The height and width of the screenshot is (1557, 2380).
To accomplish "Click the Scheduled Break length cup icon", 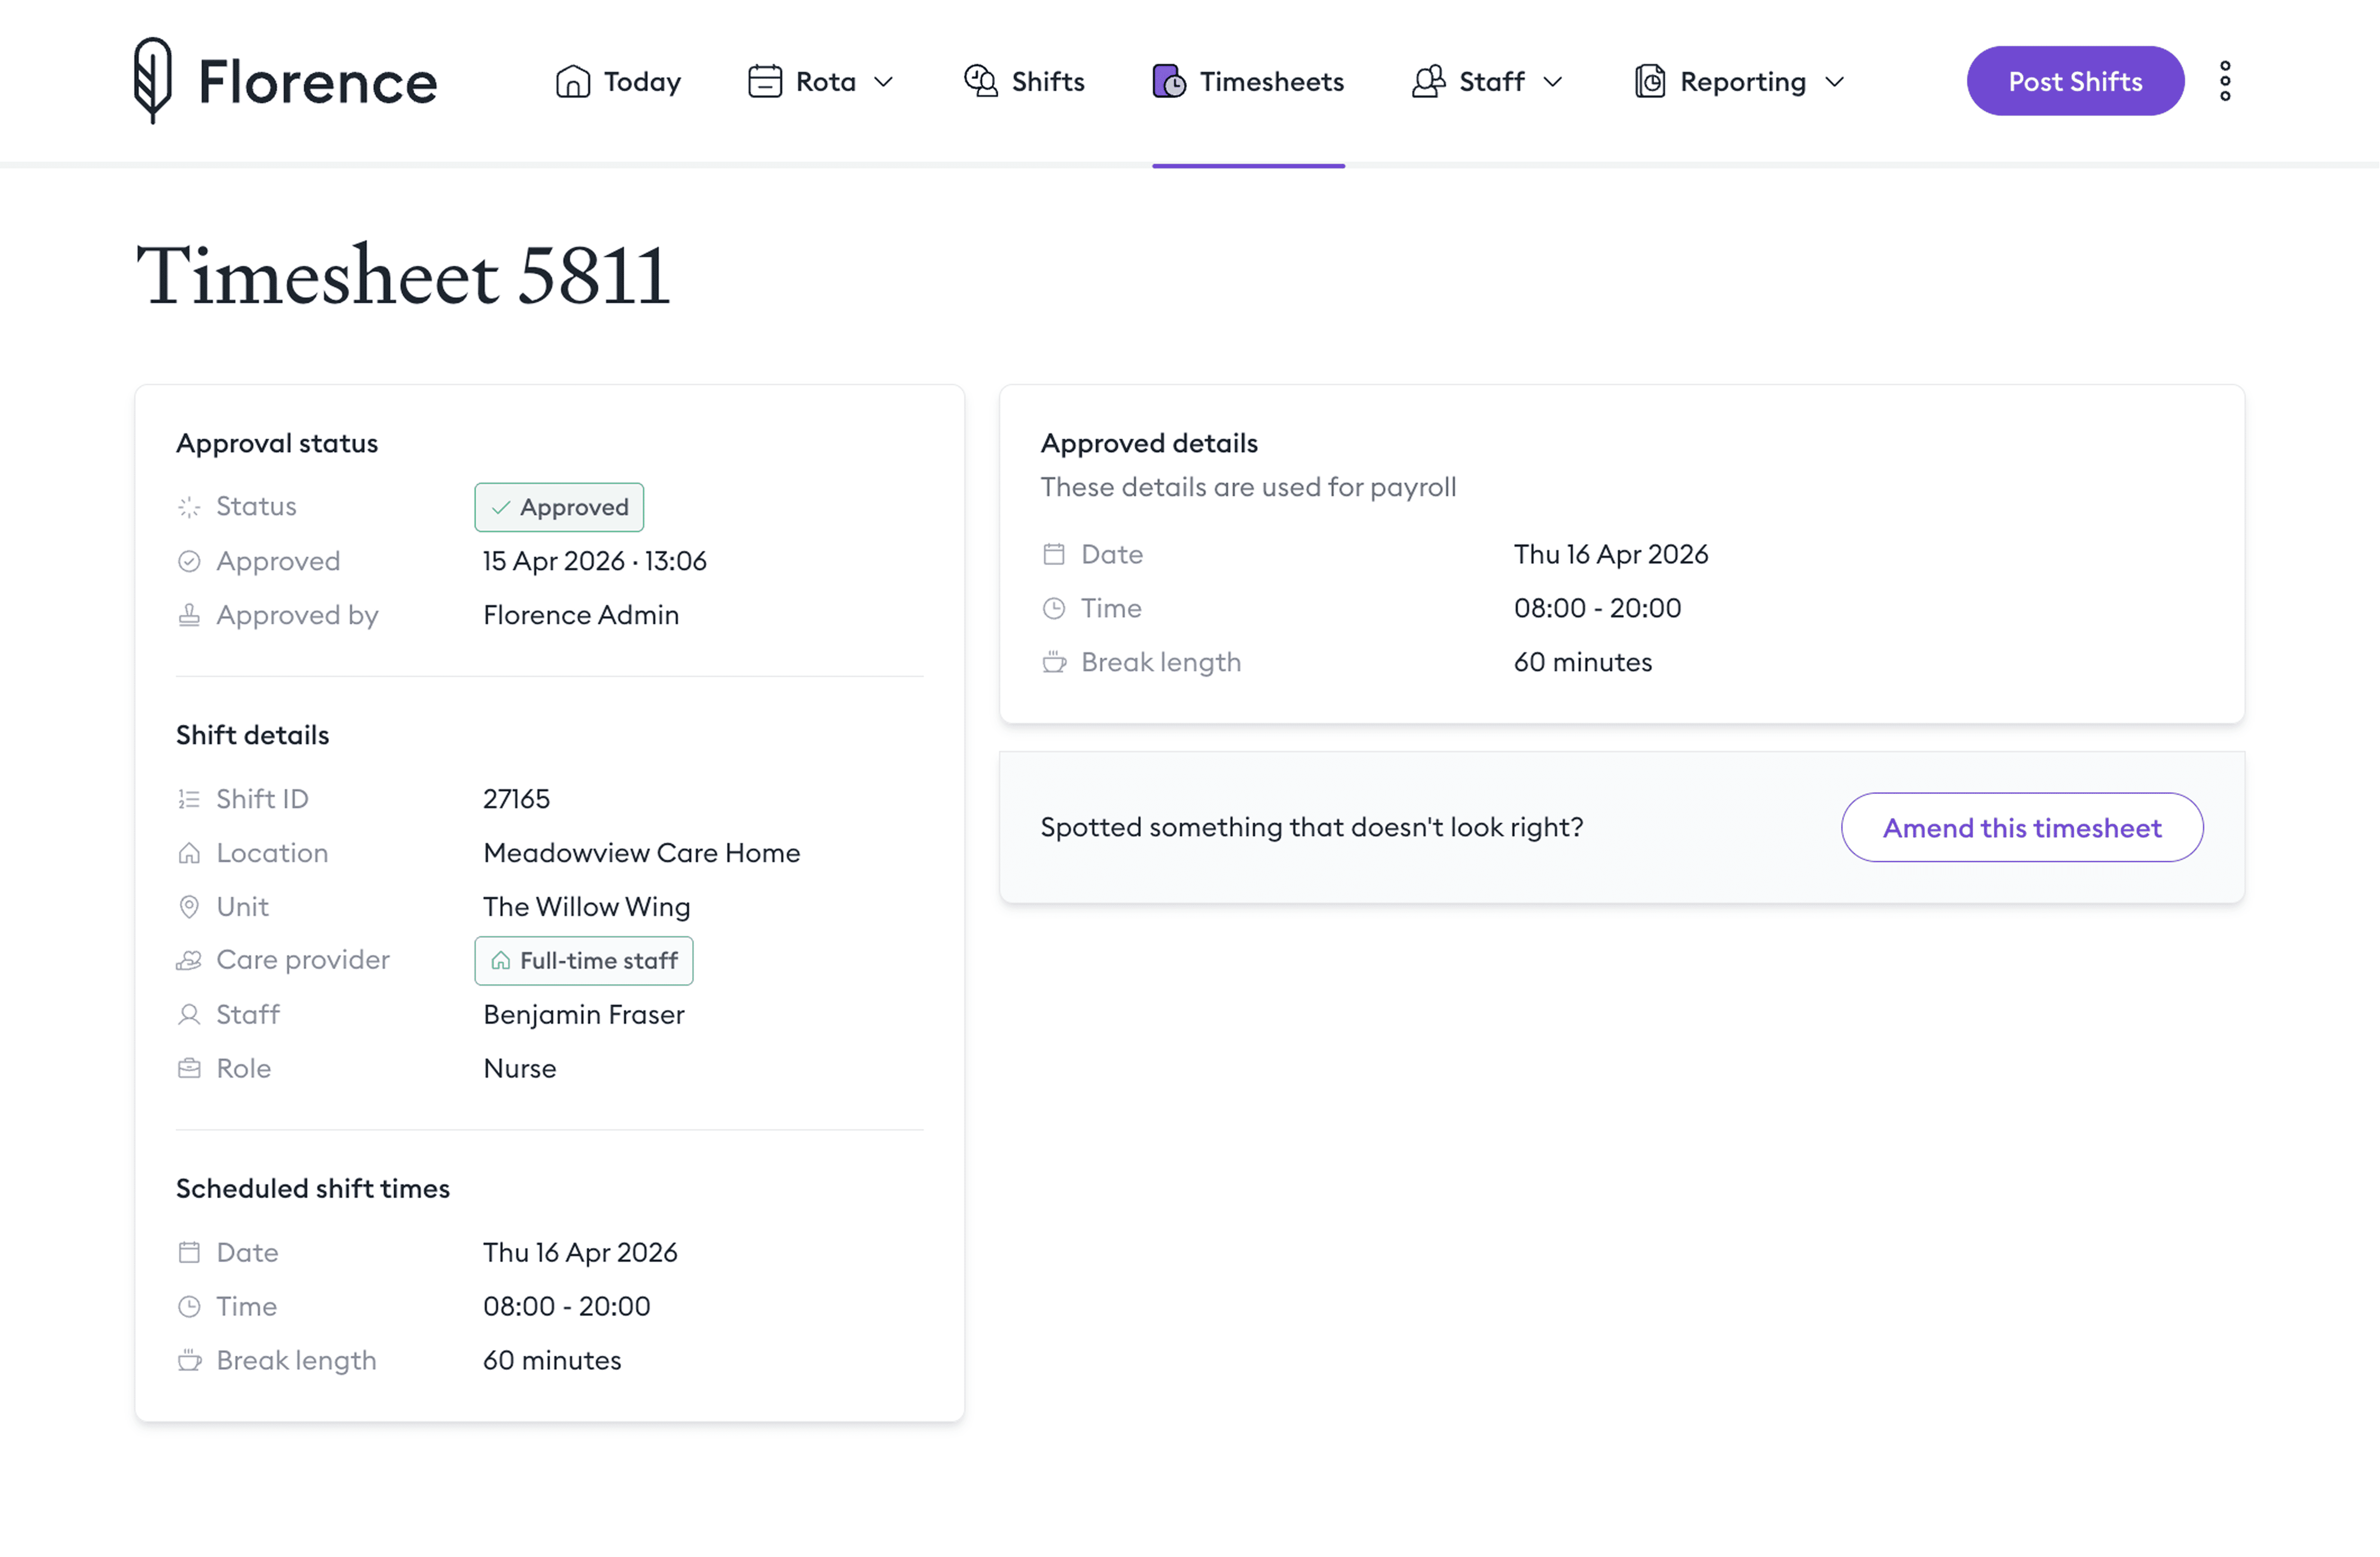I will [x=189, y=1360].
